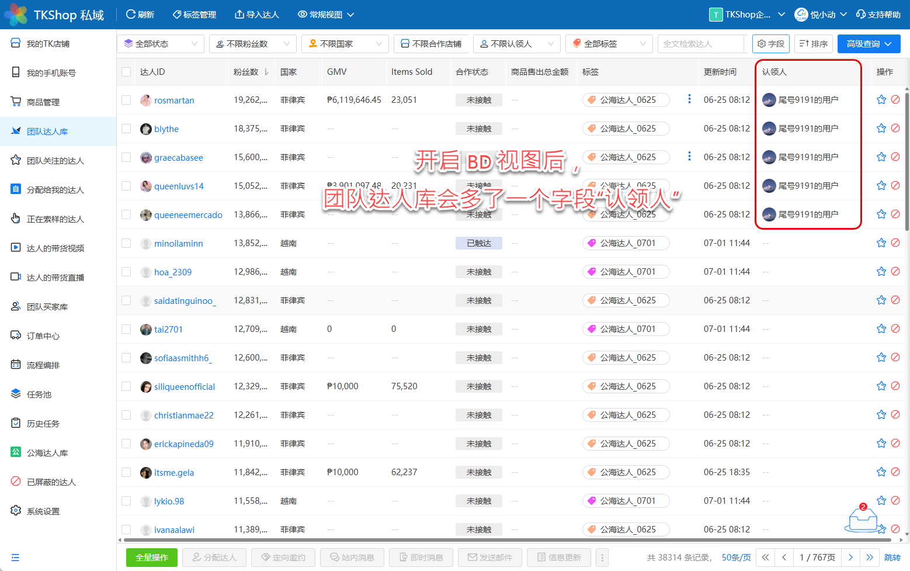Open the 不限粉丝数 followers dropdown
The image size is (910, 571).
click(x=252, y=44)
